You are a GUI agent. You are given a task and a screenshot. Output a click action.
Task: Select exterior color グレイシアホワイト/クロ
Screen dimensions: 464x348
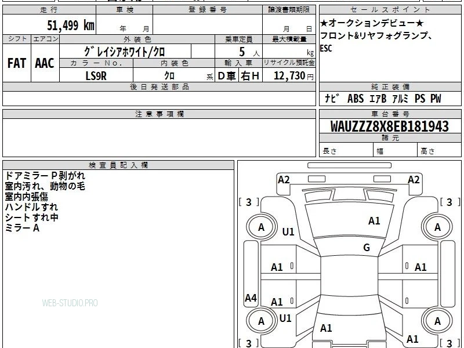click(124, 52)
